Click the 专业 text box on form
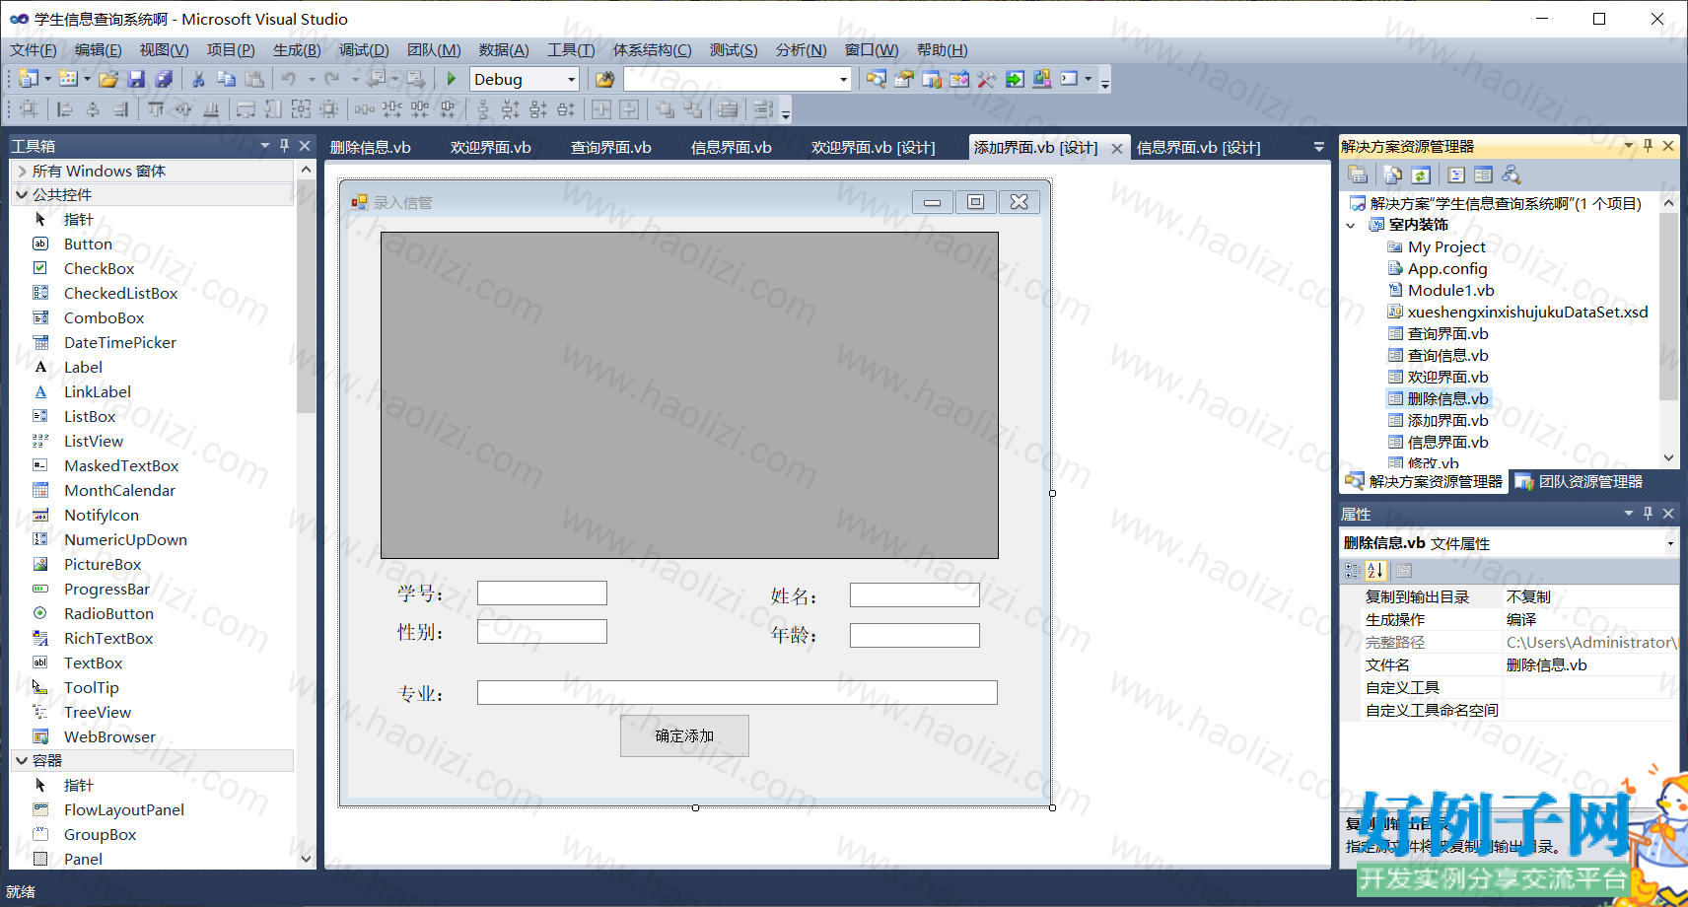The height and width of the screenshot is (907, 1688). 737,692
